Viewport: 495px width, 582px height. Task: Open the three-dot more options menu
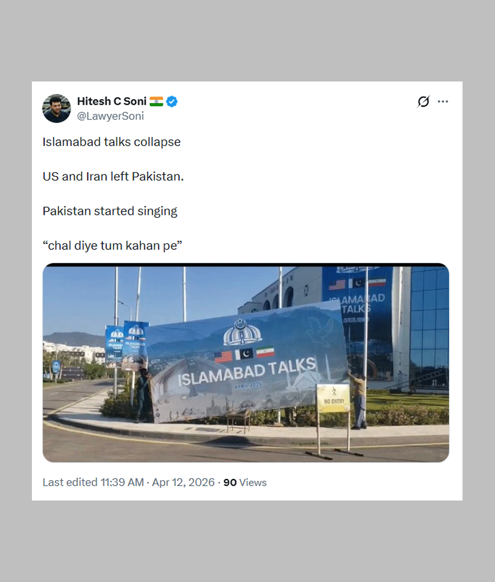[443, 101]
